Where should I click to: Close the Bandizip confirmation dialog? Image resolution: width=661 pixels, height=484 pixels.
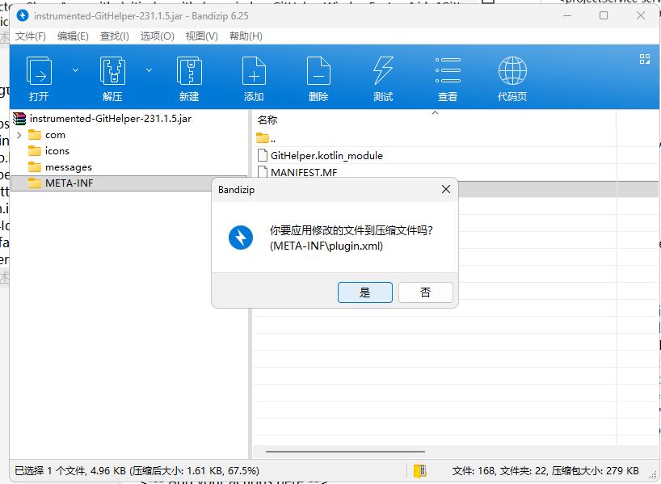point(446,190)
